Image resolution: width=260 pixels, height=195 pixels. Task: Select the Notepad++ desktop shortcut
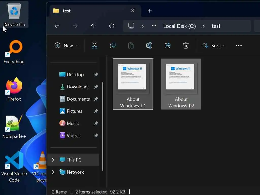point(14,126)
